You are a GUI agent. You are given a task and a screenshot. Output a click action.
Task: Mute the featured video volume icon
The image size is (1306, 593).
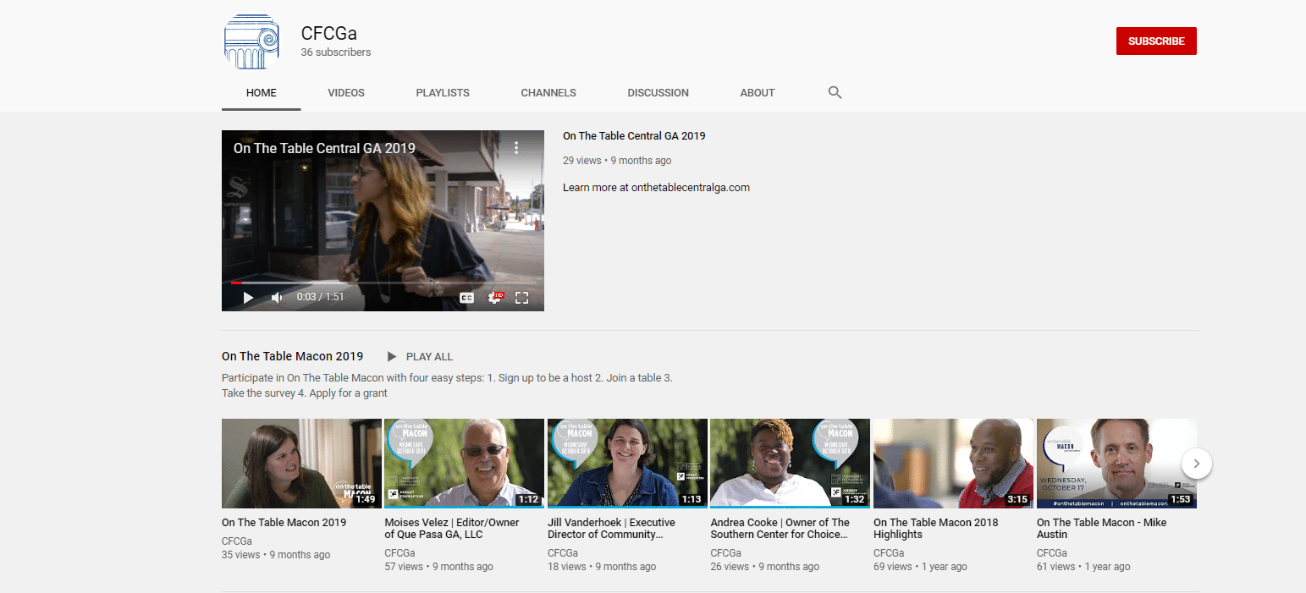pos(276,298)
